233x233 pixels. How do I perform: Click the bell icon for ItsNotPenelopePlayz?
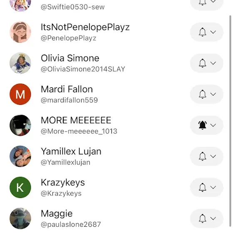tap(202, 32)
